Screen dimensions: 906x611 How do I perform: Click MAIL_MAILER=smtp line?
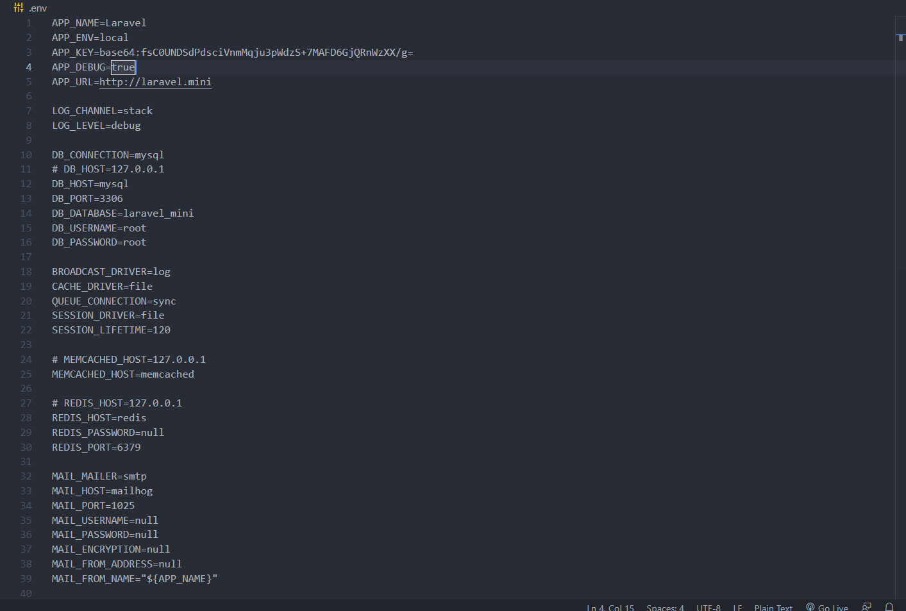99,476
